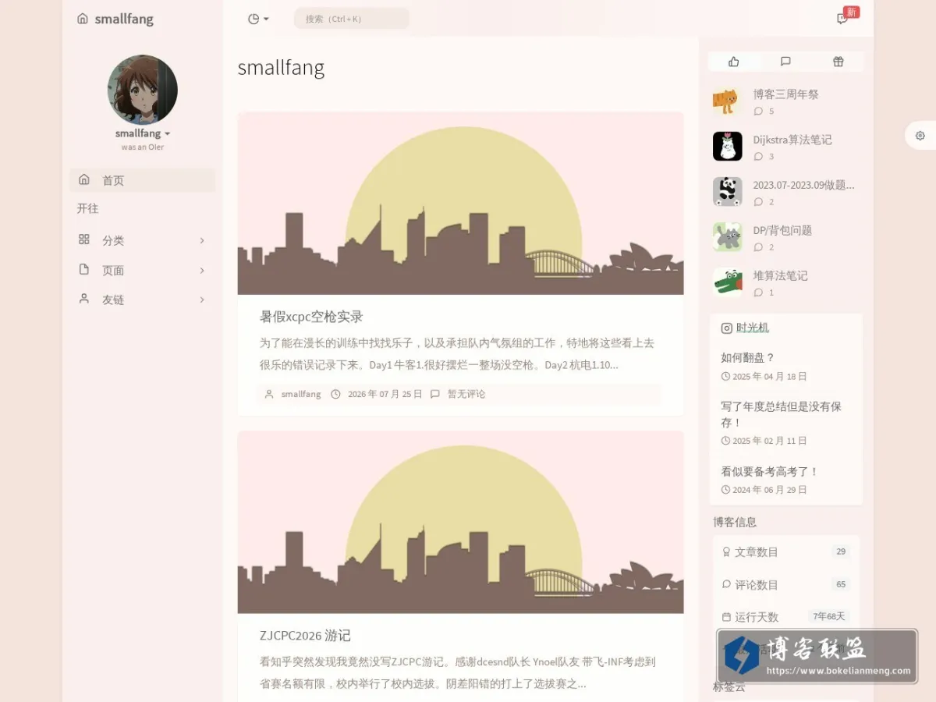The height and width of the screenshot is (702, 936).
Task: Click clock icon beside 2025 年 02 月 11 日
Action: [725, 441]
